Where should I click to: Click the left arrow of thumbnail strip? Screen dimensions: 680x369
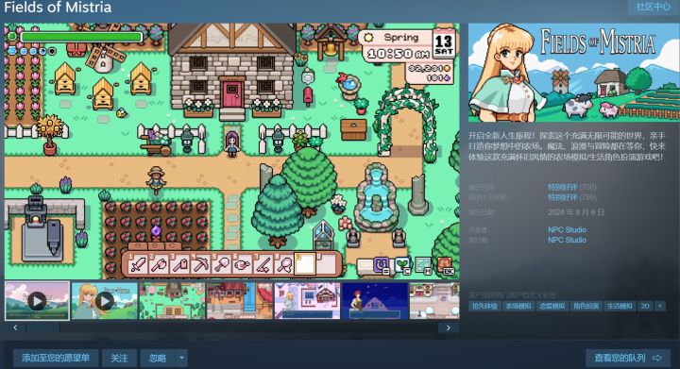point(16,327)
